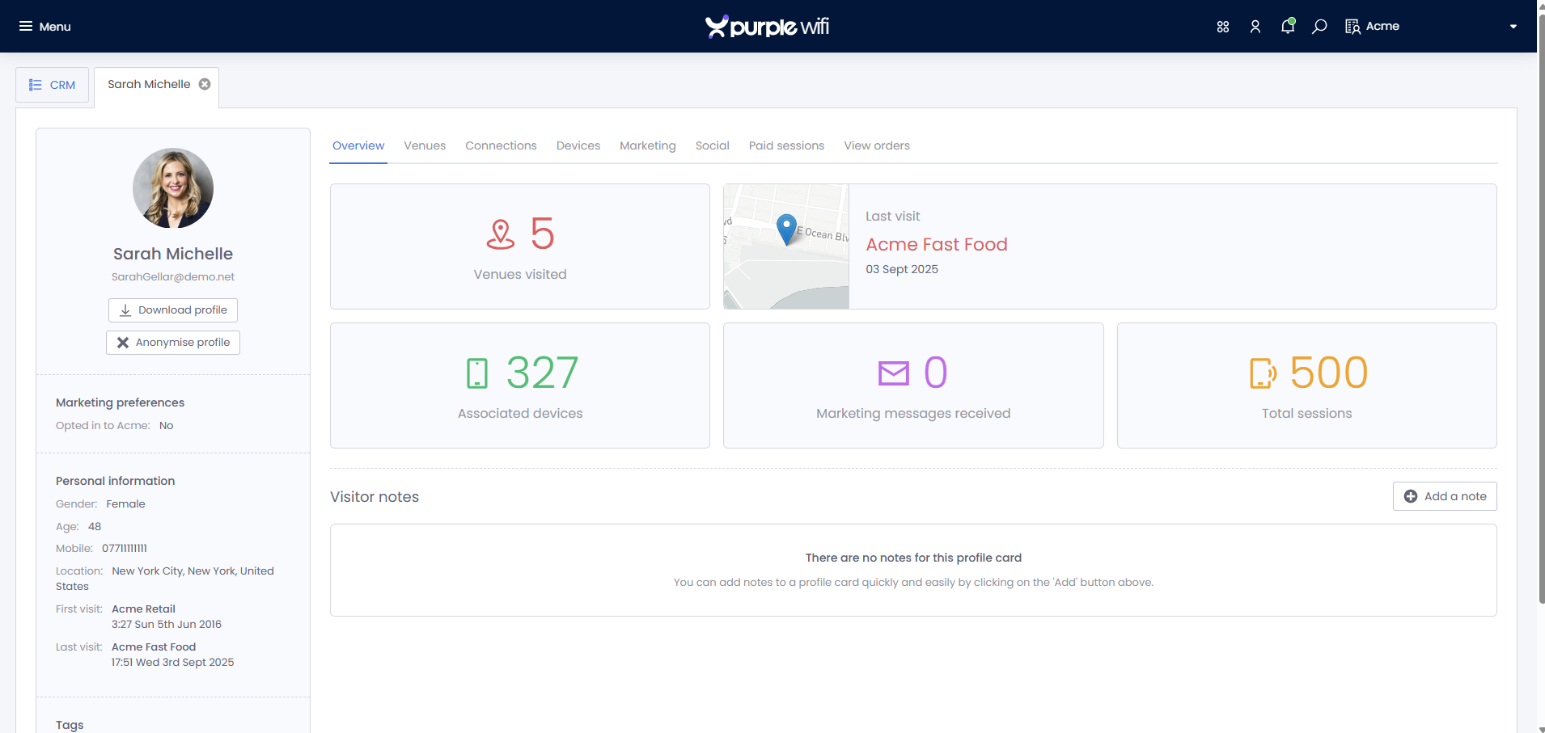This screenshot has width=1545, height=733.
Task: Switch to the Connections tab
Action: (x=501, y=145)
